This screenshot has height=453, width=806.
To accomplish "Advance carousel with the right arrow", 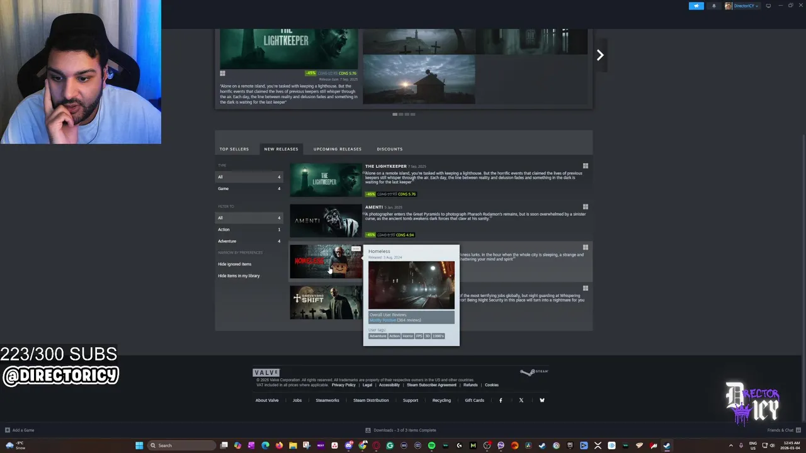I will (x=600, y=55).
